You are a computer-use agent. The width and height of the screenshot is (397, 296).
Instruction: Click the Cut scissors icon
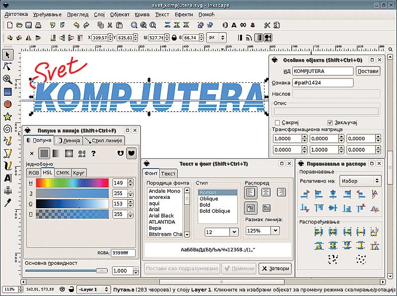(110, 25)
